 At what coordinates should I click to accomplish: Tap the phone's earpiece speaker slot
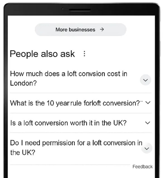coord(80,10)
